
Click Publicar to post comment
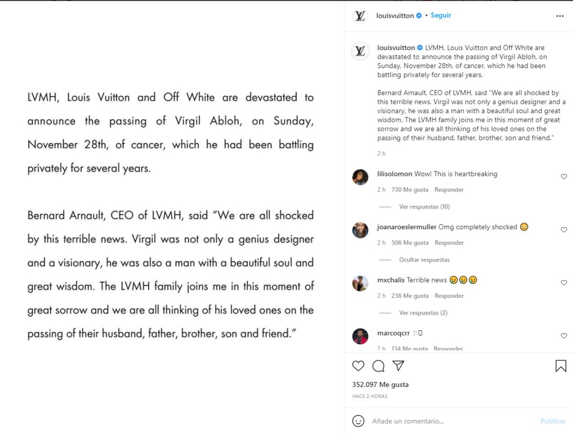[x=553, y=421]
